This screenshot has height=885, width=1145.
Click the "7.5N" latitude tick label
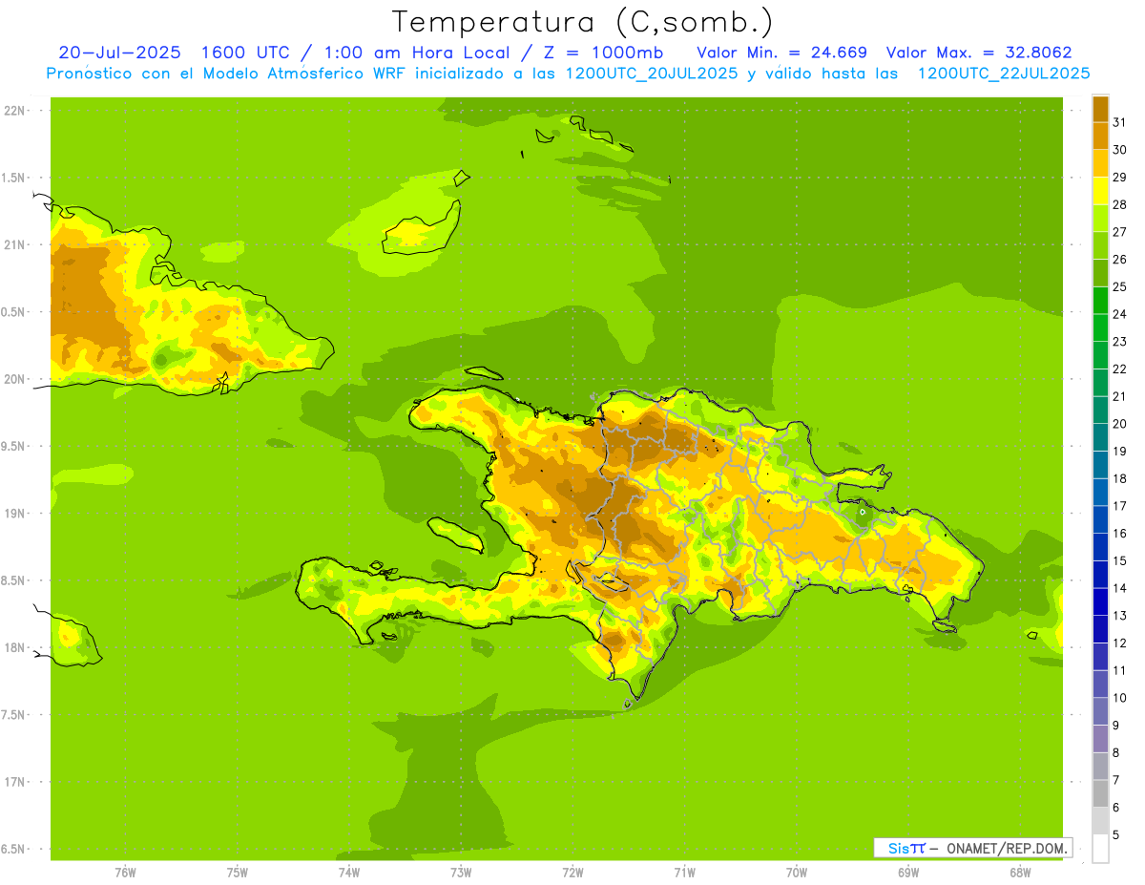tap(14, 715)
